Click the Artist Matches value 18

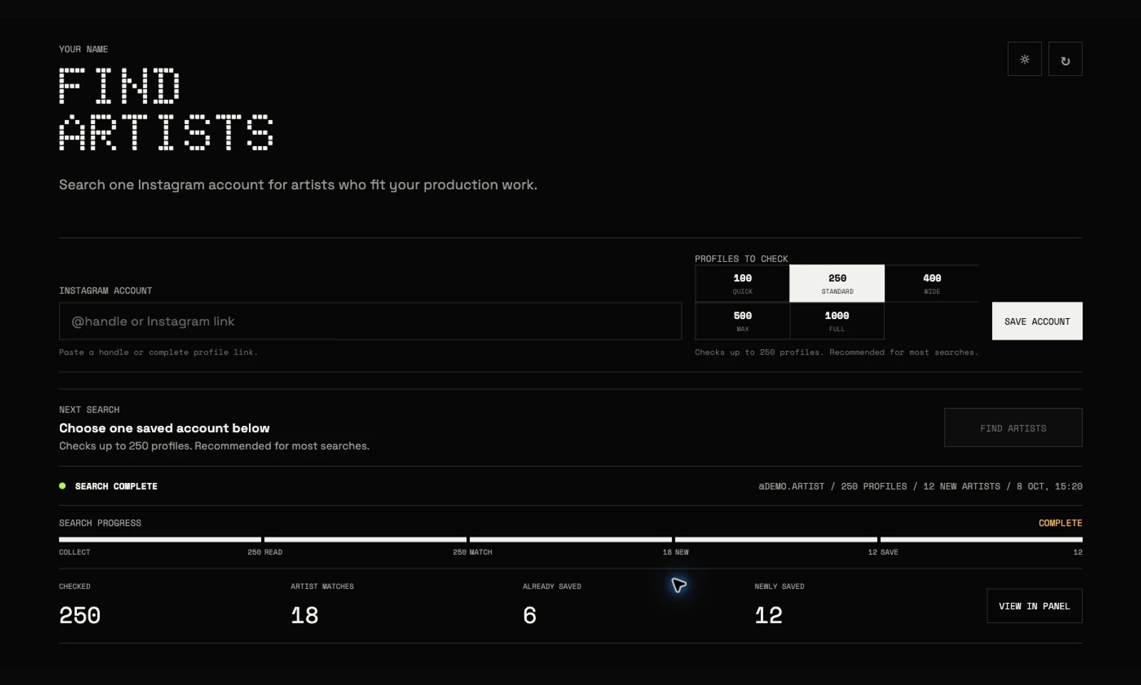pyautogui.click(x=305, y=615)
